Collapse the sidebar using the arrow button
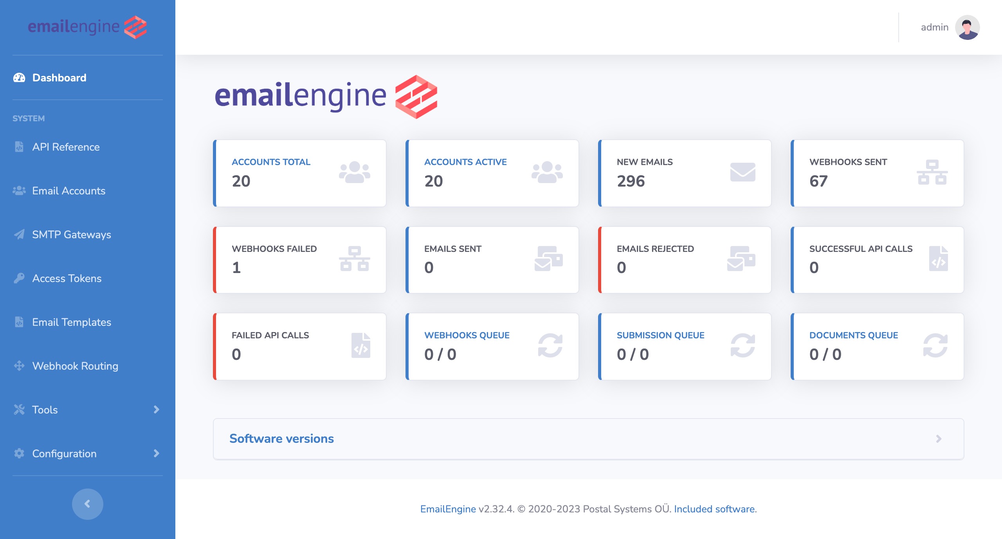This screenshot has height=539, width=1002. [x=87, y=504]
